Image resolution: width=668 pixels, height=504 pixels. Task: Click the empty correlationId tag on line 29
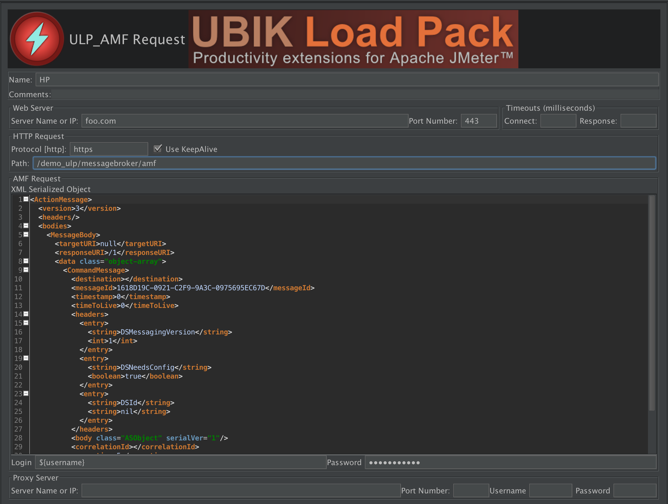tap(135, 447)
